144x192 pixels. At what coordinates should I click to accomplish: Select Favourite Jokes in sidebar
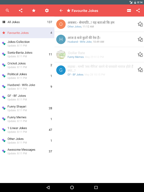coord(27,33)
